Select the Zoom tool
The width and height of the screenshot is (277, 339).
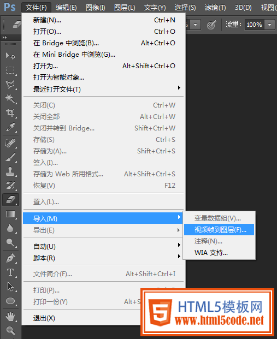10,331
